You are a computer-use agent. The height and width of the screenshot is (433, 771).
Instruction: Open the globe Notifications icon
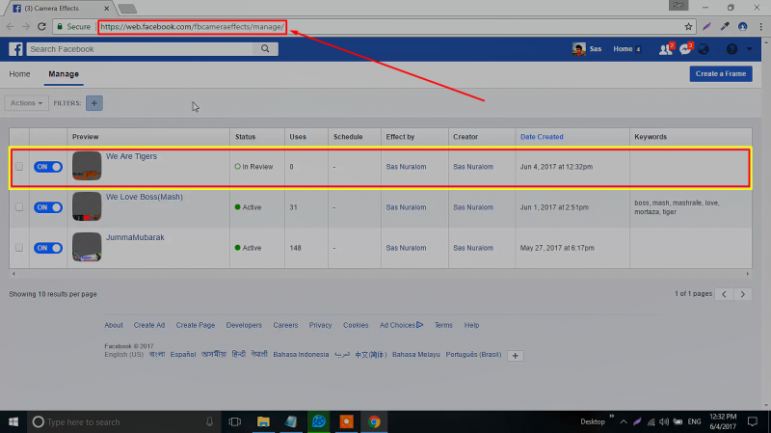pyautogui.click(x=704, y=49)
